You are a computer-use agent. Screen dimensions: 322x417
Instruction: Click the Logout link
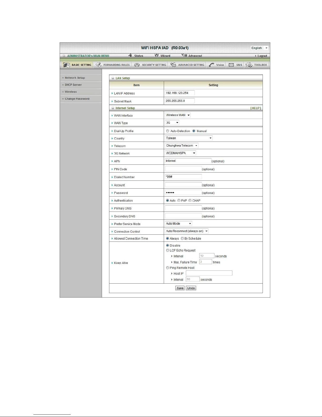262,56
